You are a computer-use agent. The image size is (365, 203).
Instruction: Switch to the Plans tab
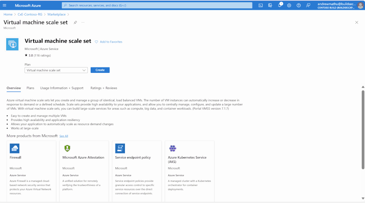(x=30, y=88)
